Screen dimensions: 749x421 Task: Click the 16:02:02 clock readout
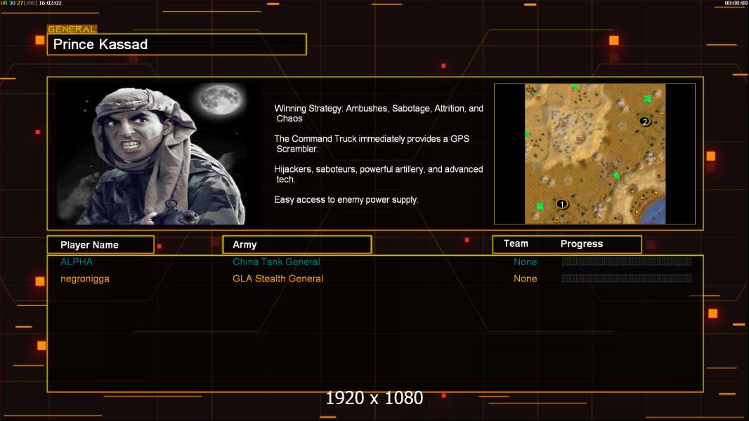(50, 3)
